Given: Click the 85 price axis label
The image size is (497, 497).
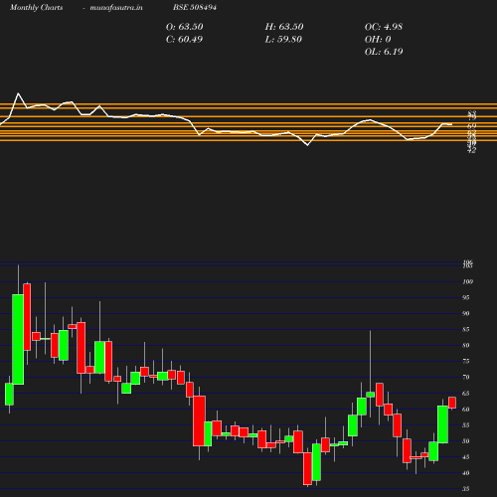Looking at the screenshot, I should (466, 330).
